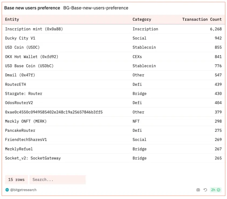Select the Inscription mint (0x0a88) entity cell

(x=34, y=29)
